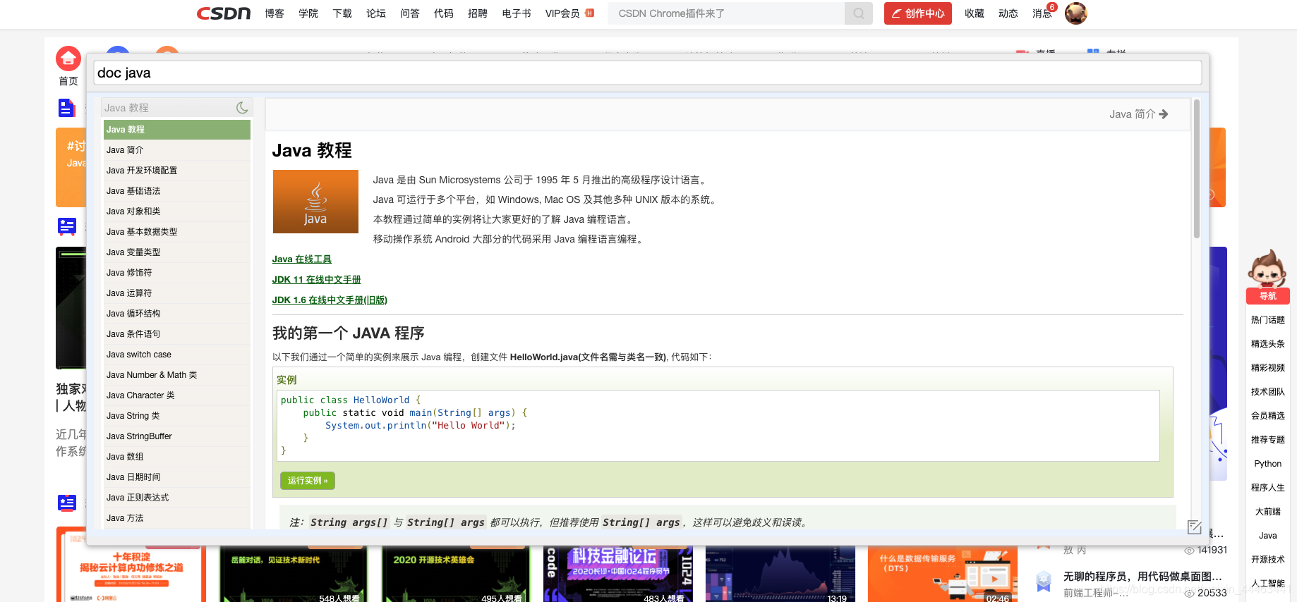Select Java 数组 entry
This screenshot has width=1297, height=602.
pyautogui.click(x=177, y=457)
